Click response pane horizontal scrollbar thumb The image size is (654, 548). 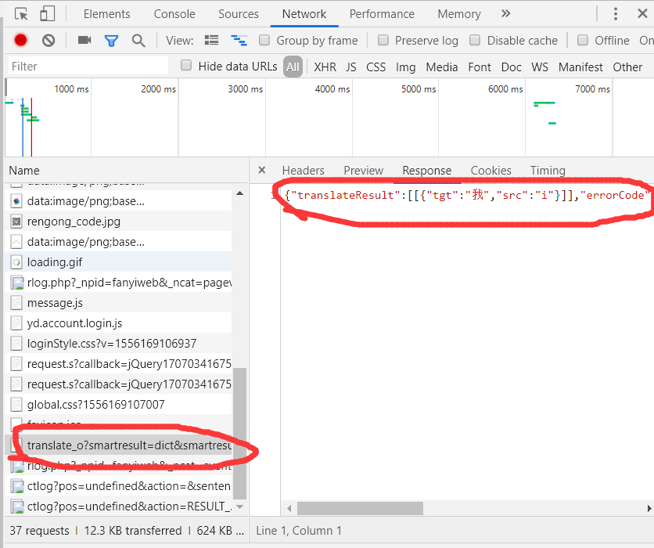tap(360, 508)
